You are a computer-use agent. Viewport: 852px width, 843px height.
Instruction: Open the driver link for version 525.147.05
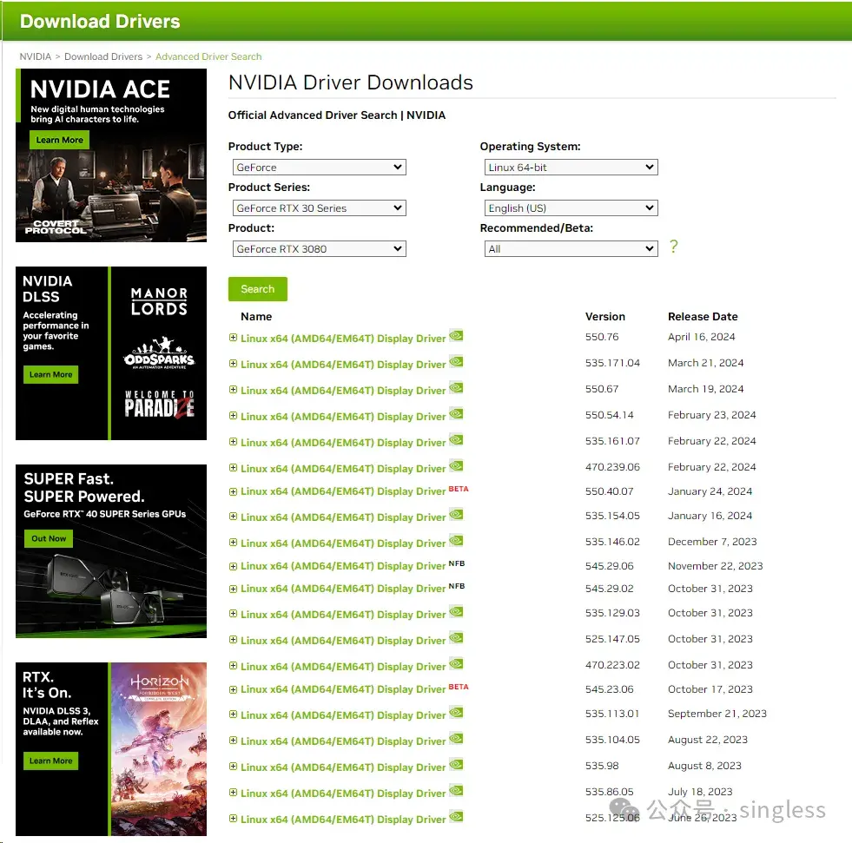pyautogui.click(x=343, y=641)
